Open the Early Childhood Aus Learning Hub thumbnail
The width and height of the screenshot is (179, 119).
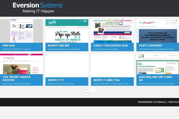coord(112,31)
